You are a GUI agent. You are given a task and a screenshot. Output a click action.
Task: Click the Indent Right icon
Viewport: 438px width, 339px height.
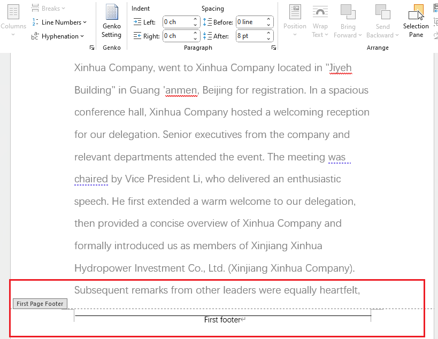pos(137,36)
